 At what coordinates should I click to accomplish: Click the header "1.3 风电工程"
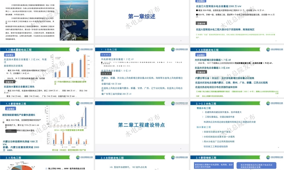109,50
